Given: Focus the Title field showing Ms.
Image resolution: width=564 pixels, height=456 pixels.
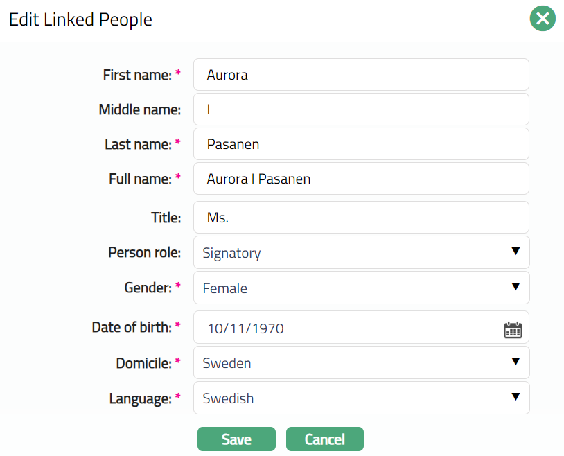Looking at the screenshot, I should coord(360,218).
